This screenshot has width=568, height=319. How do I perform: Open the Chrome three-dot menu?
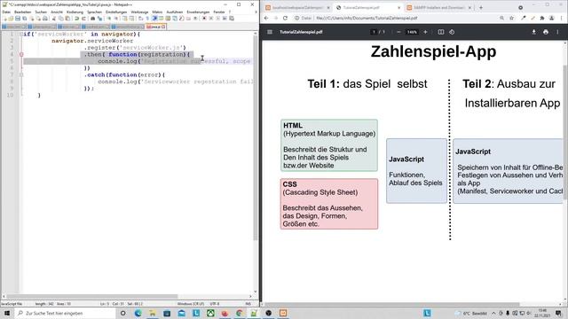click(561, 18)
